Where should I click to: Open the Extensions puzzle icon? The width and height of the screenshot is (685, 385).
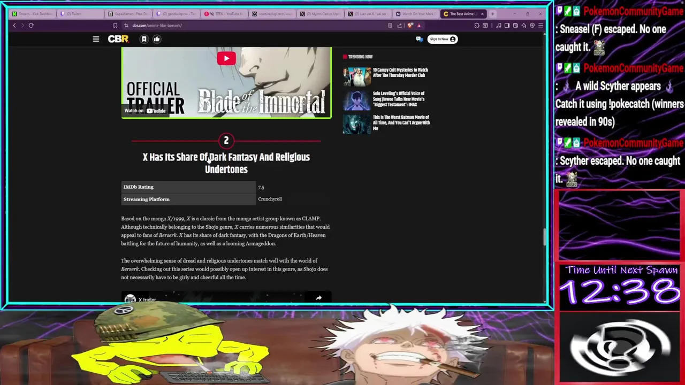477,25
